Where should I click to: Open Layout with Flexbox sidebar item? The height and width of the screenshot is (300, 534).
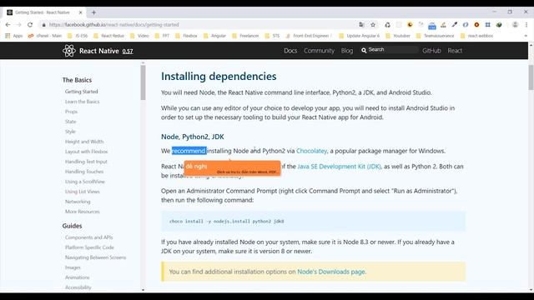pos(86,152)
